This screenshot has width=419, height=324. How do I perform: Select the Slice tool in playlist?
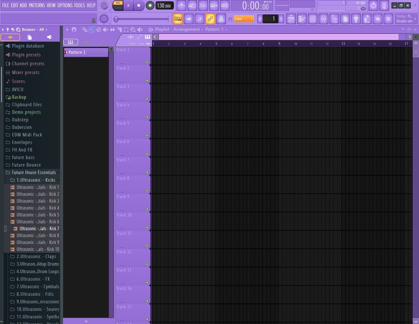119,30
